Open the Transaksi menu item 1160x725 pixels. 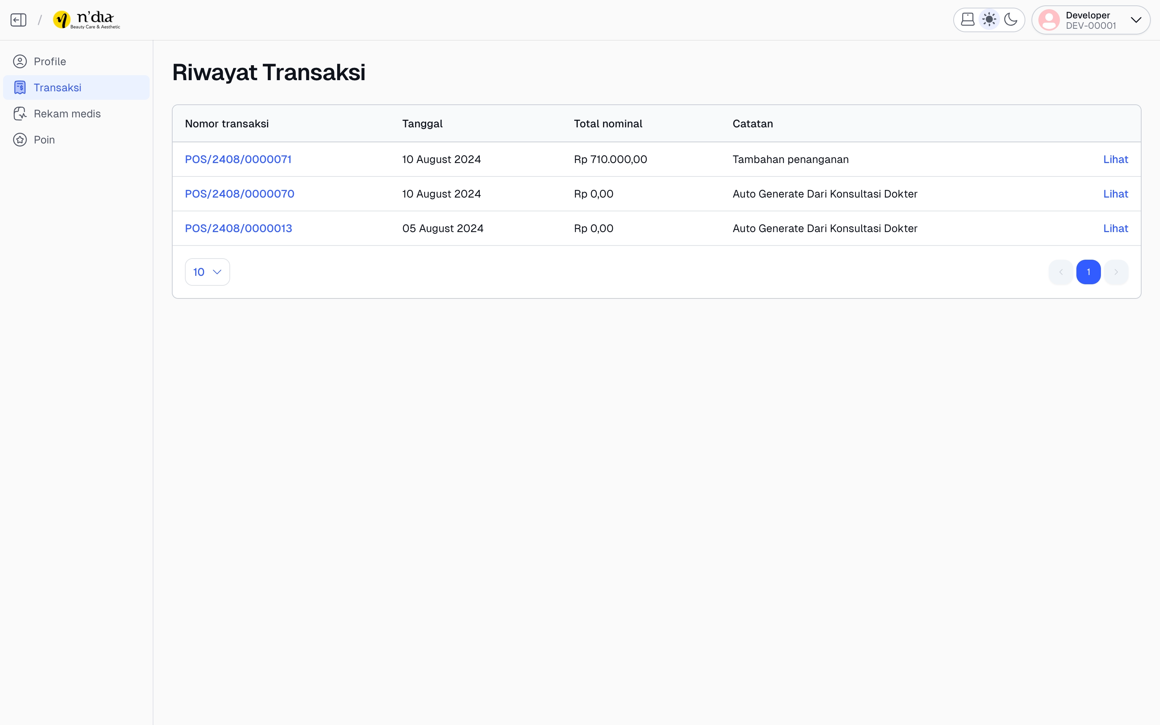point(76,87)
